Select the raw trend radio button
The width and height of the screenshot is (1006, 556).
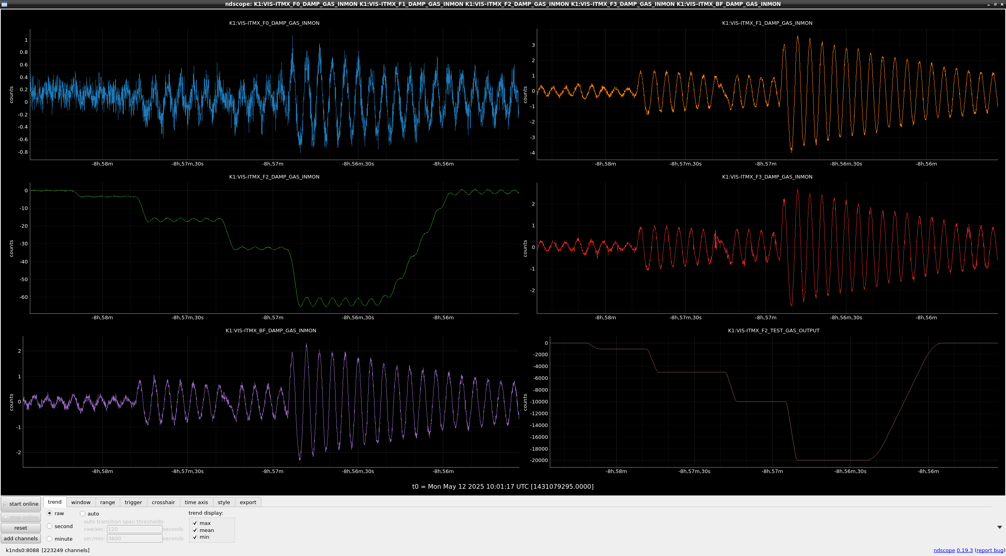coord(50,513)
